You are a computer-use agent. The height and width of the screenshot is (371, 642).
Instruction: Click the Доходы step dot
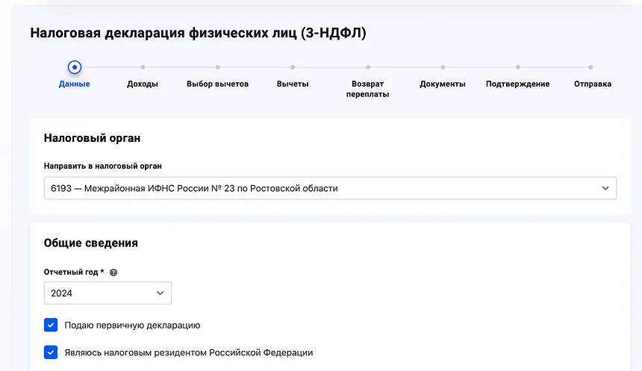(143, 67)
